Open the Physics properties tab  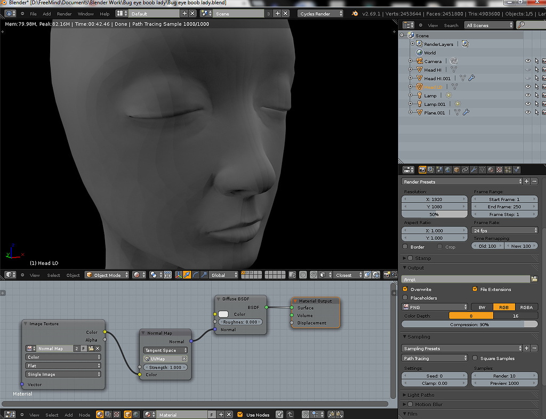click(x=517, y=170)
